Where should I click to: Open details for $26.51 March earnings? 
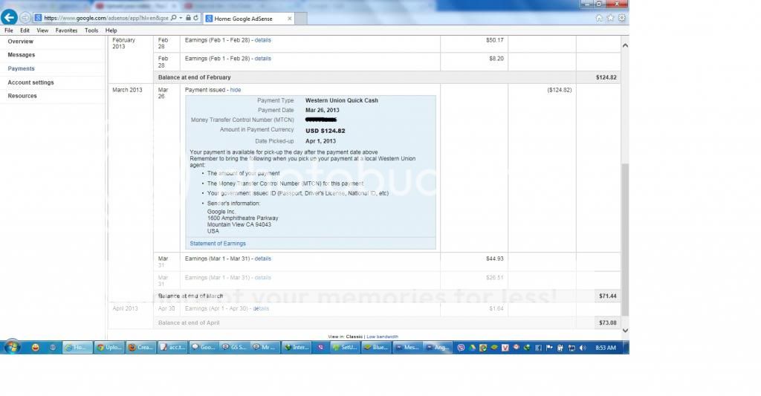pos(262,278)
